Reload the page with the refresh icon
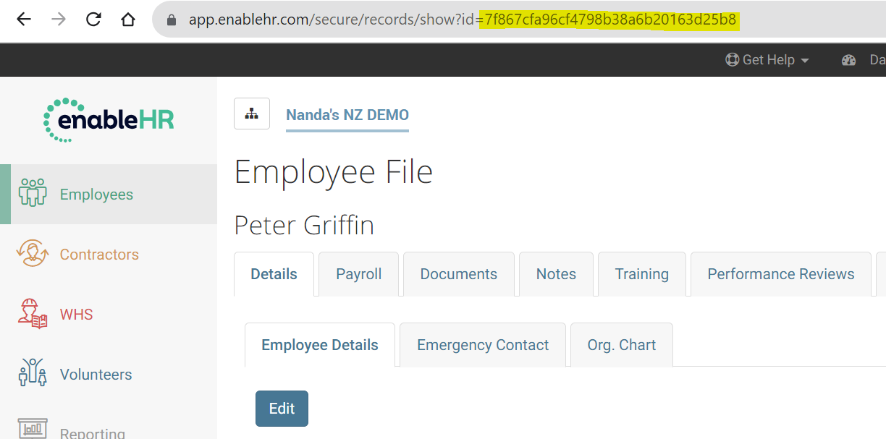The image size is (886, 439). click(93, 20)
